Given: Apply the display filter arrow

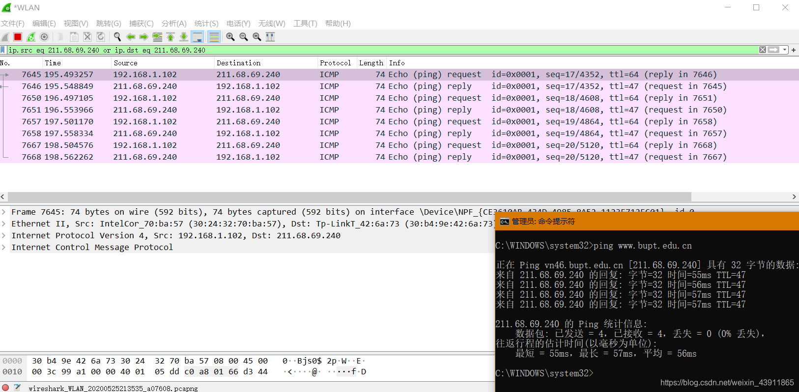Looking at the screenshot, I should (773, 50).
